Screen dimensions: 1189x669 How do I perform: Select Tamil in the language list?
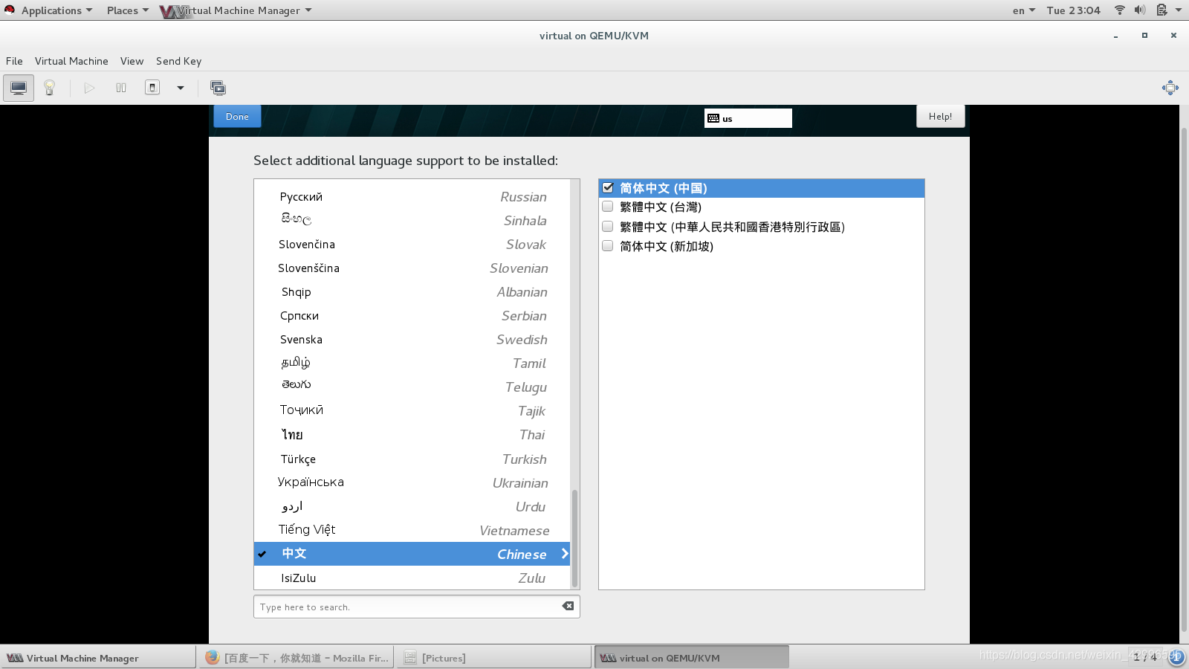[412, 363]
